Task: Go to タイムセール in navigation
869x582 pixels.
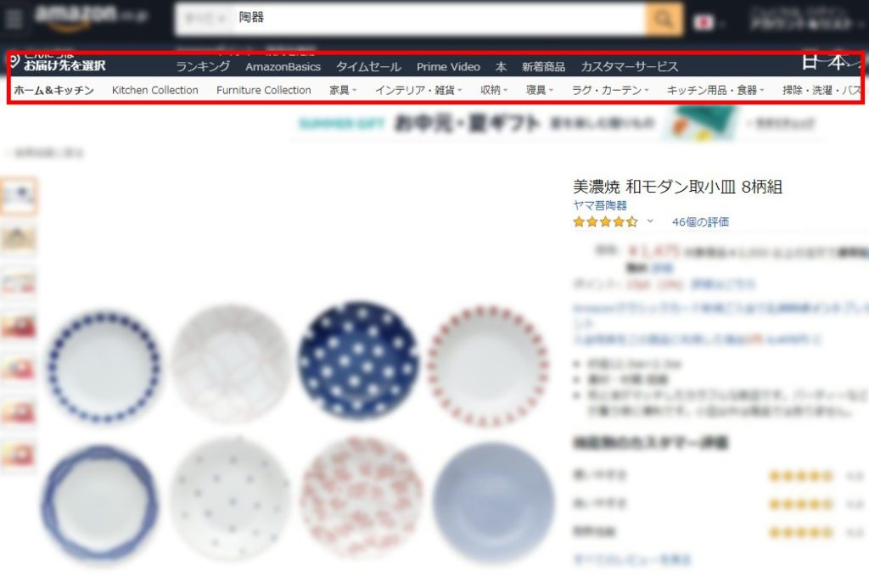Action: pos(368,66)
